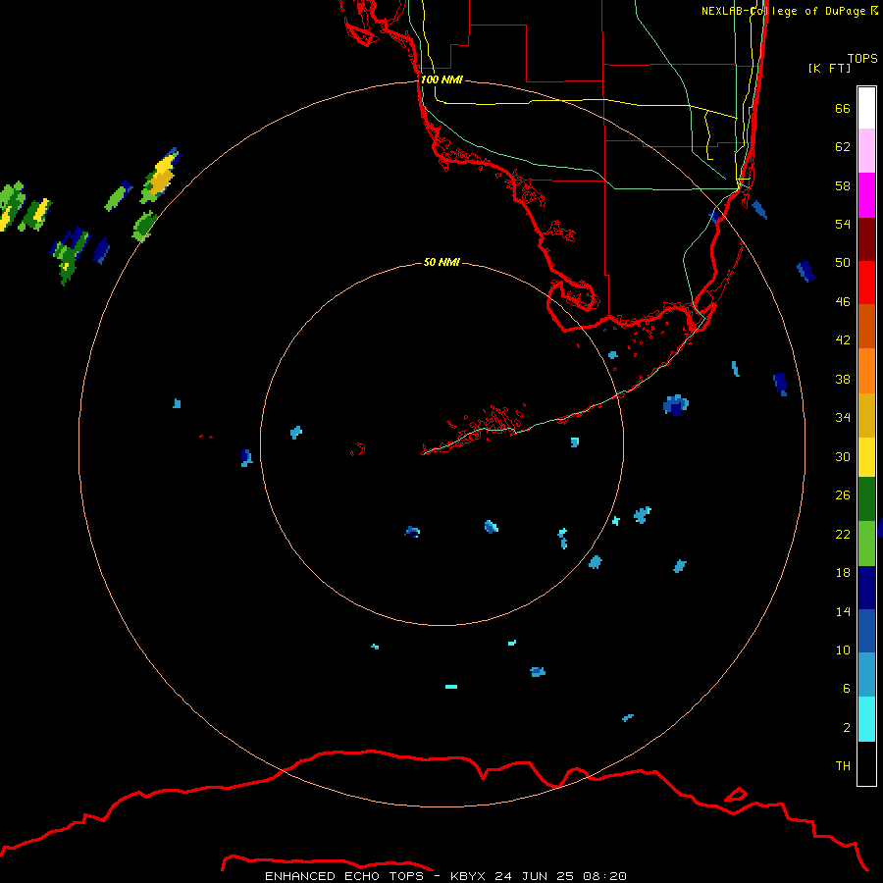Click the [K FT] units label
883x883 pixels.
[x=829, y=68]
